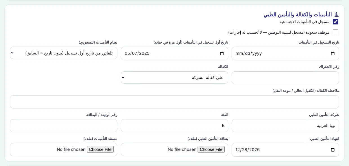349x166 pixels.
Task: Click the نظام التأمينات (للسعودي) label
Action: click(x=98, y=42)
